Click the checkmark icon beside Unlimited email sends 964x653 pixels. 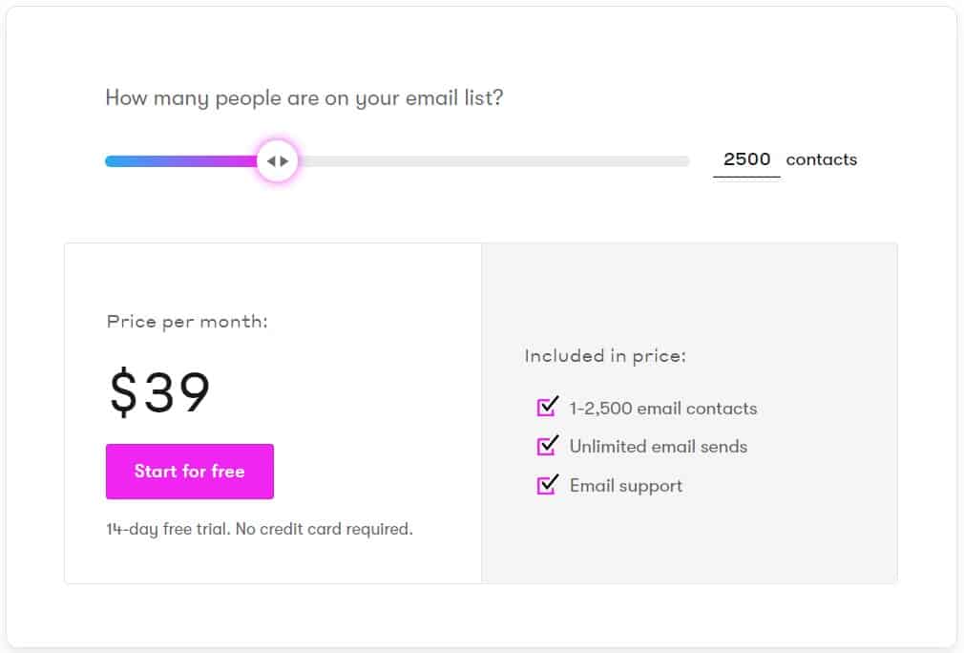(x=547, y=447)
